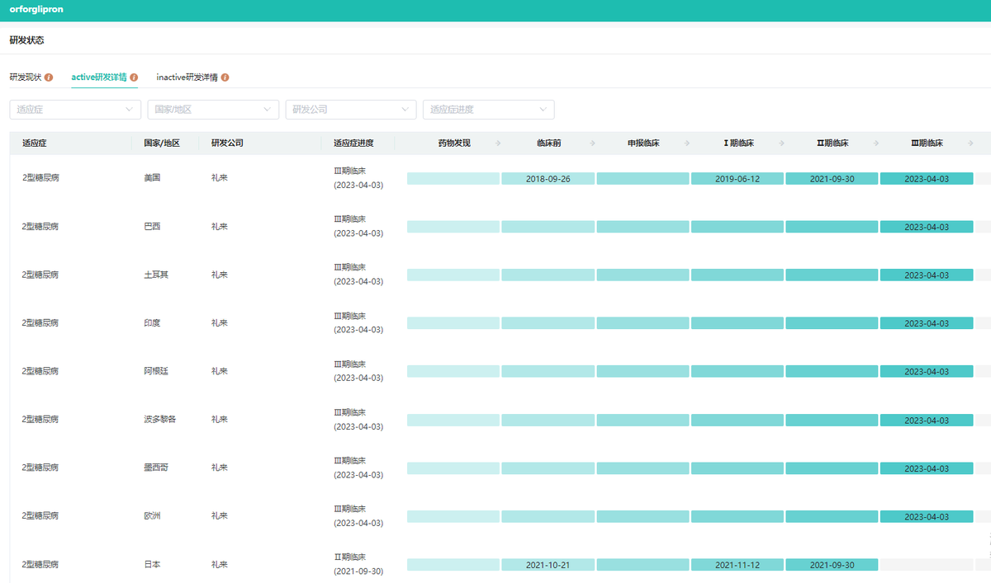
Task: Click arrow icon after Ⅱ期临床 column header
Action: (876, 143)
